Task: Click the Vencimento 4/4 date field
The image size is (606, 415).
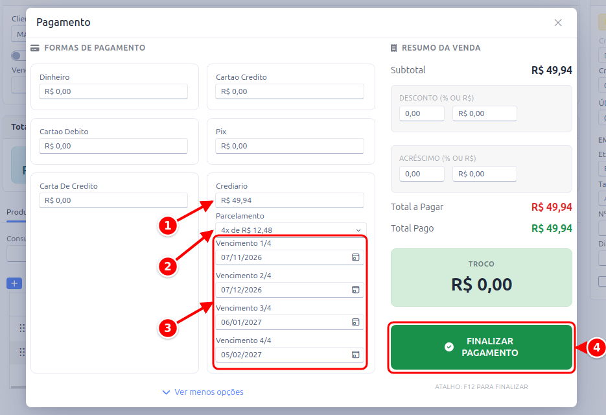Action: [x=290, y=355]
